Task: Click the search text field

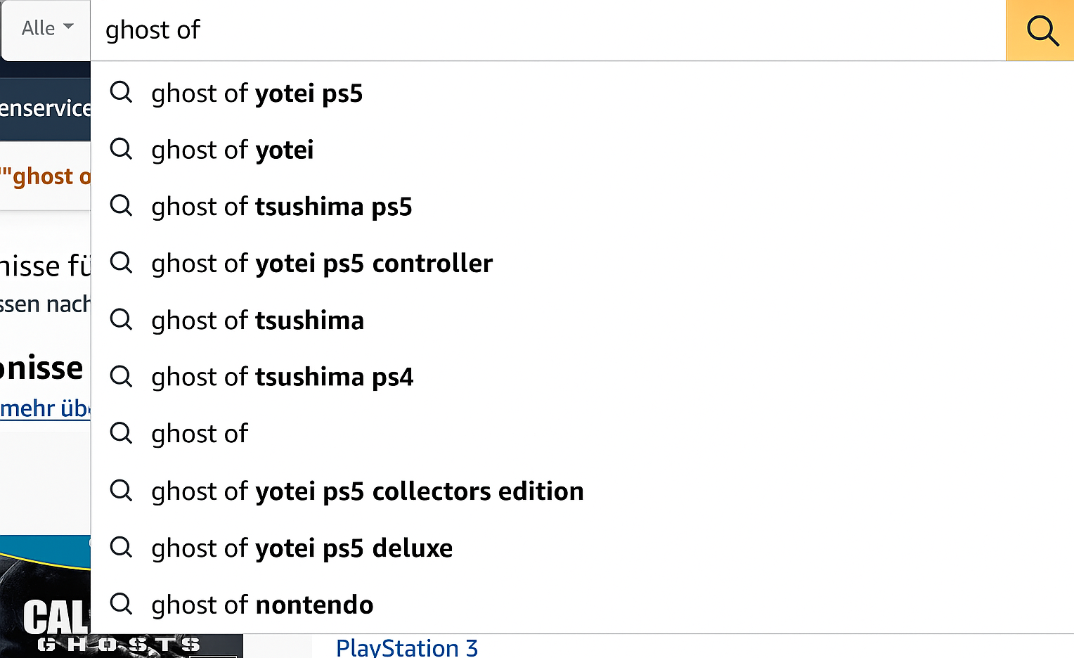Action: 548,30
